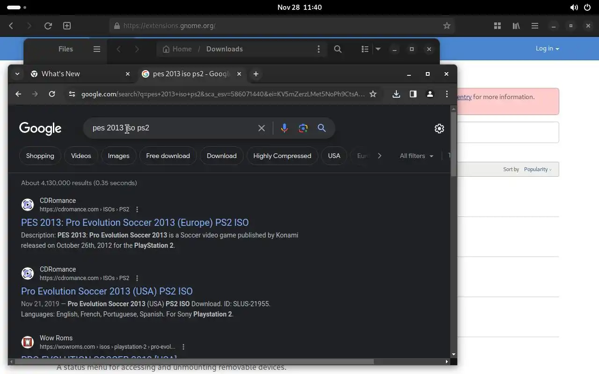Open Google quick settings gear
599x374 pixels.
pos(439,129)
